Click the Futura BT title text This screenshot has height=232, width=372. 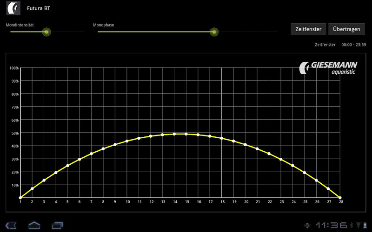[39, 8]
